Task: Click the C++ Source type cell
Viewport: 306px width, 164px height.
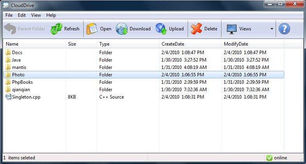Action: [111, 97]
